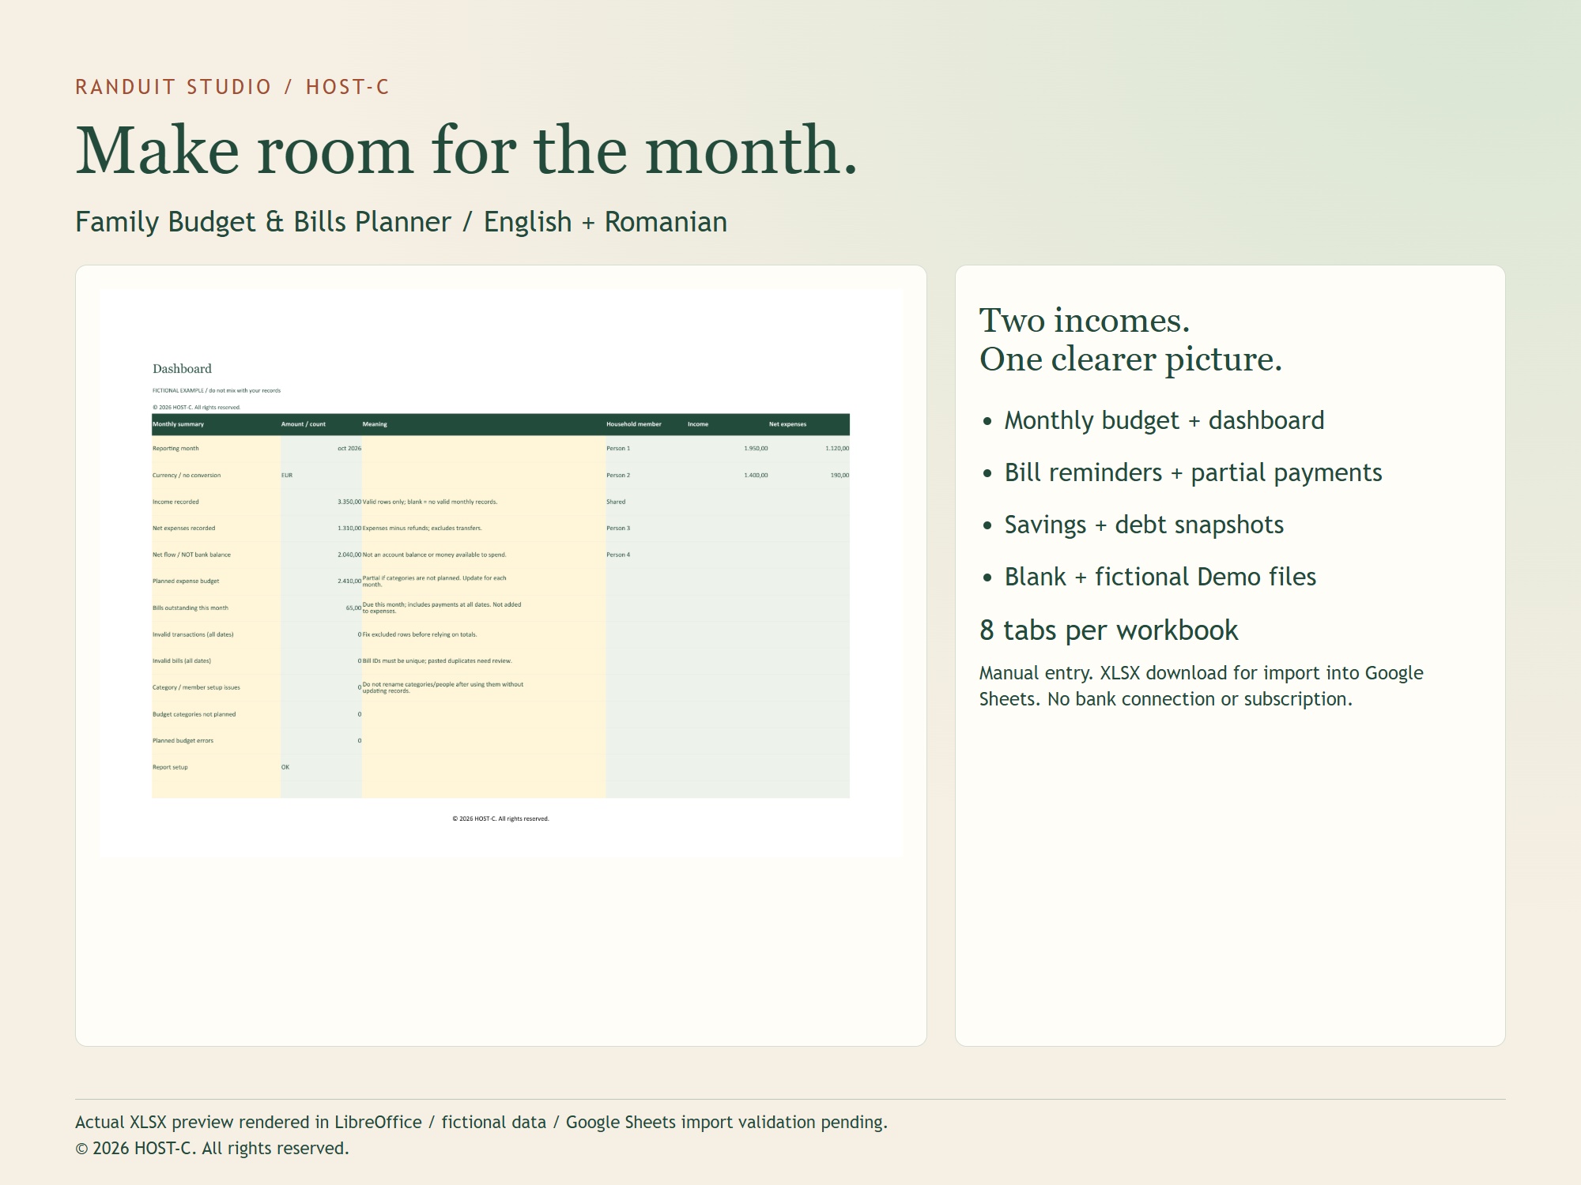The image size is (1581, 1185).
Task: Select the 'Report setup' row label
Action: [170, 767]
